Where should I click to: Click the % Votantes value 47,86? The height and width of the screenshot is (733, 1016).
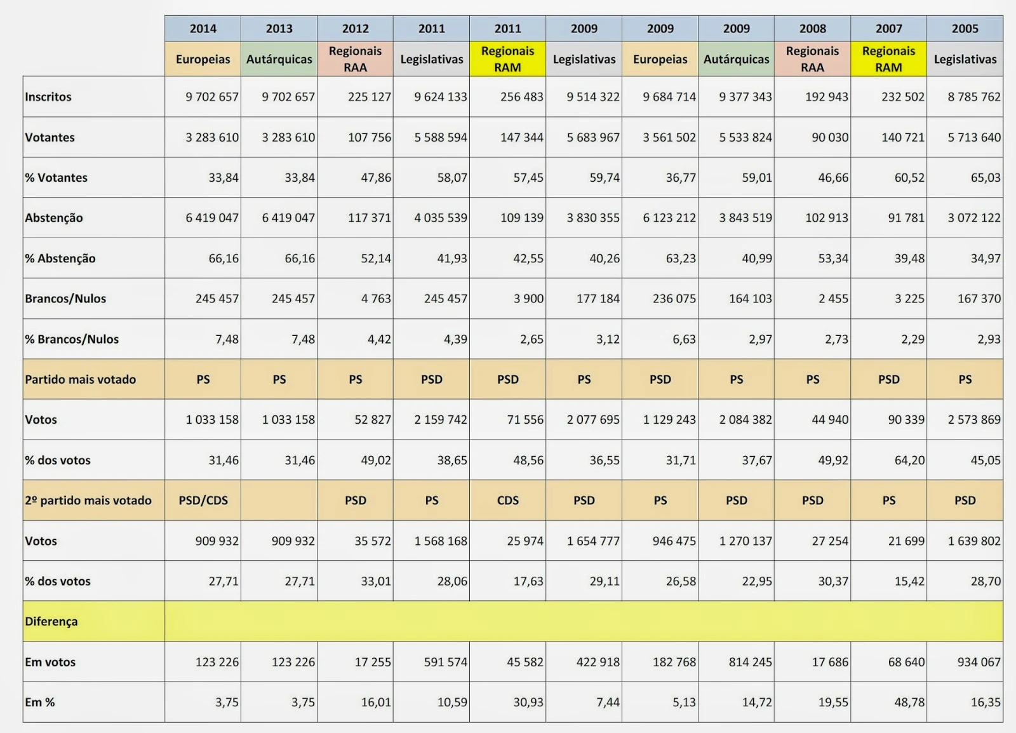tap(376, 177)
